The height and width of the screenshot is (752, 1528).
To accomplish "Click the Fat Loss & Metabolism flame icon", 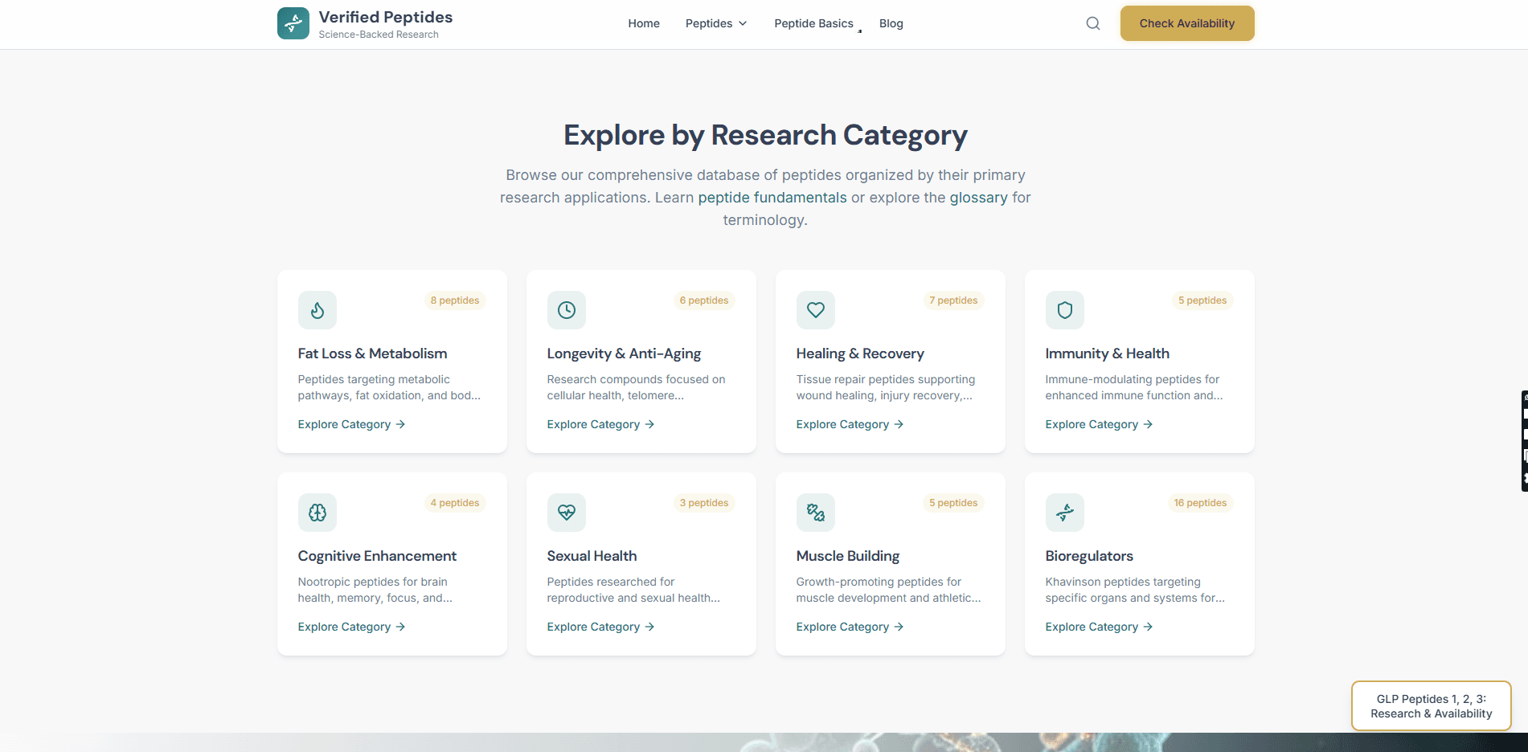I will (x=317, y=310).
